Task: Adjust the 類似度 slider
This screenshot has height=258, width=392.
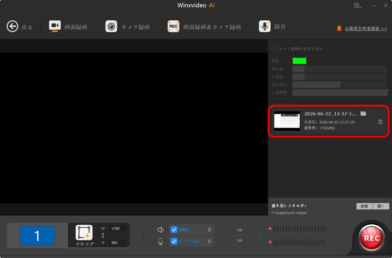Action: click(x=340, y=69)
